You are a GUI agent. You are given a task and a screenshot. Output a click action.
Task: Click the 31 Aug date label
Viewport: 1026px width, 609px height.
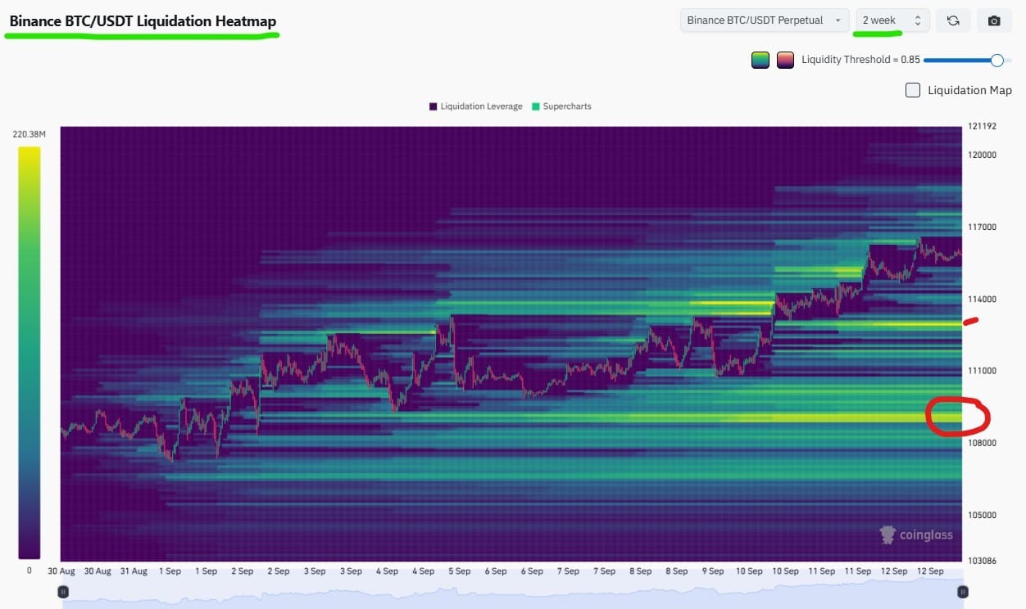(134, 571)
